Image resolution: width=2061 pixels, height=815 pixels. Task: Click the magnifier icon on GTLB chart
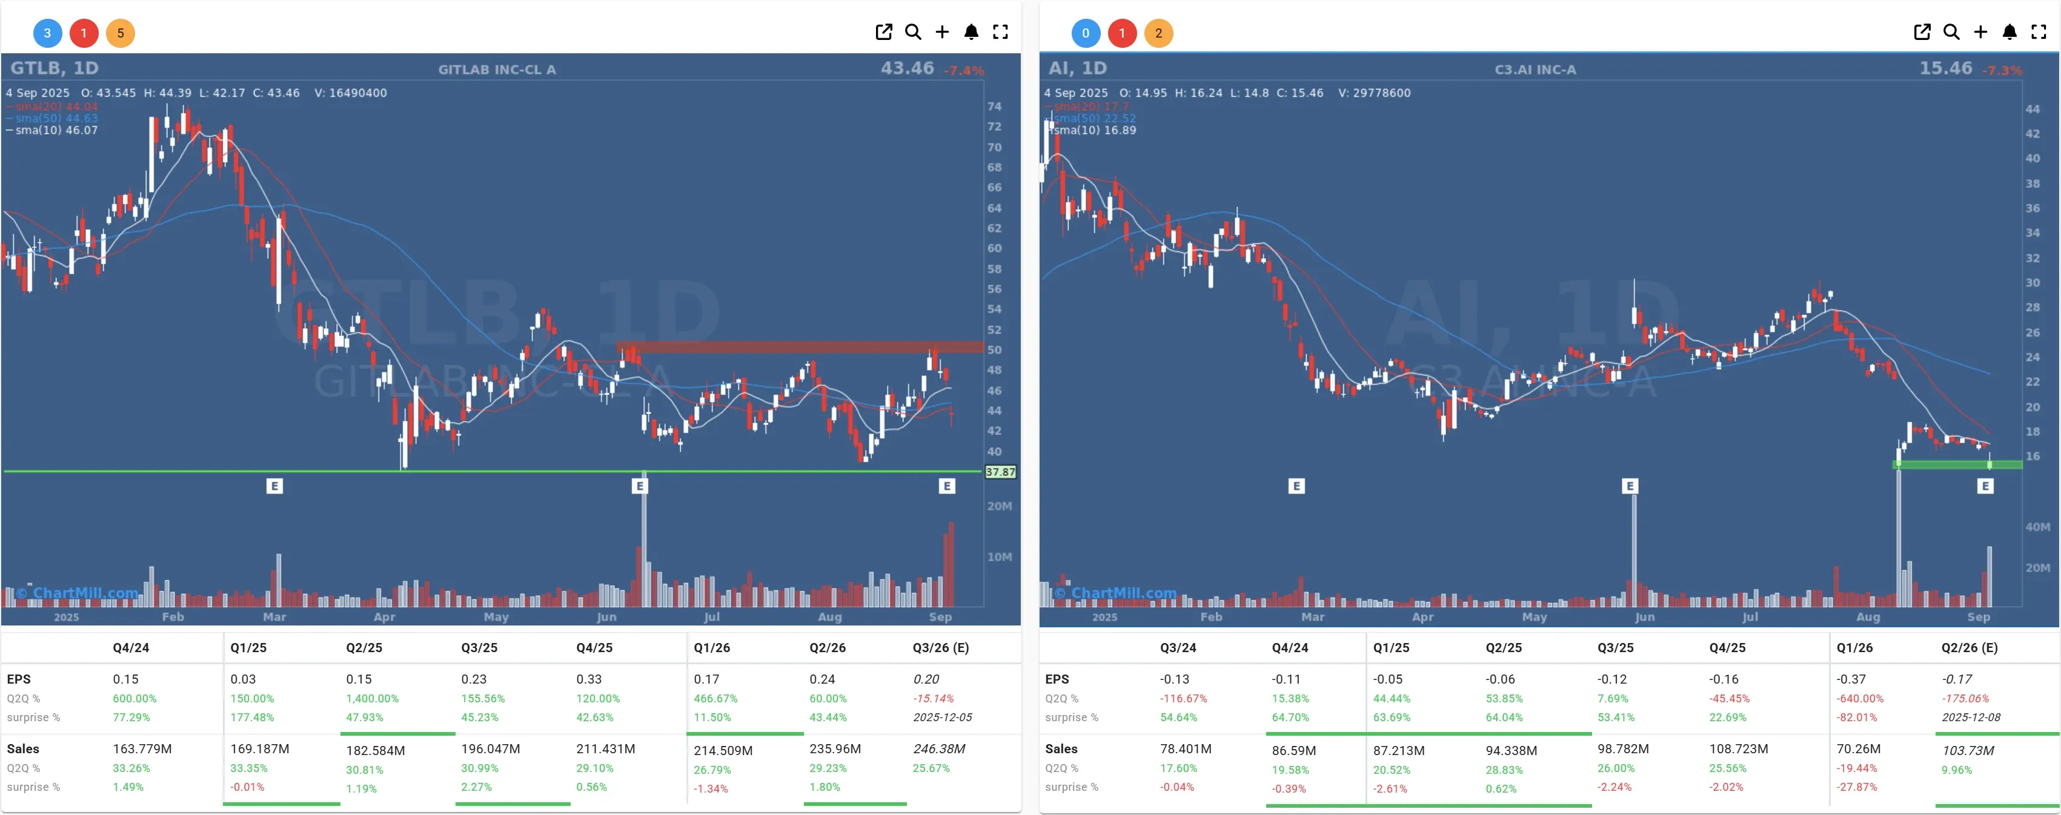(913, 32)
